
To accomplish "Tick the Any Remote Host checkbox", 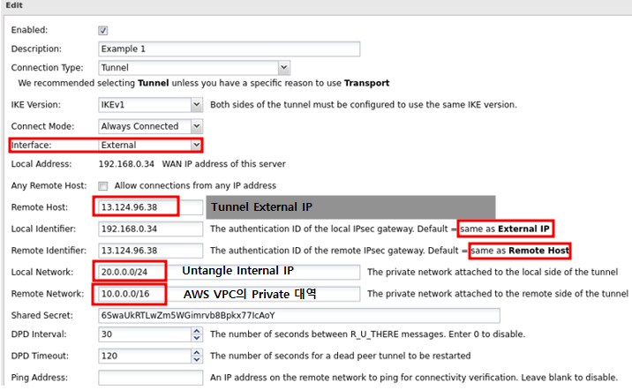I will tap(102, 185).
